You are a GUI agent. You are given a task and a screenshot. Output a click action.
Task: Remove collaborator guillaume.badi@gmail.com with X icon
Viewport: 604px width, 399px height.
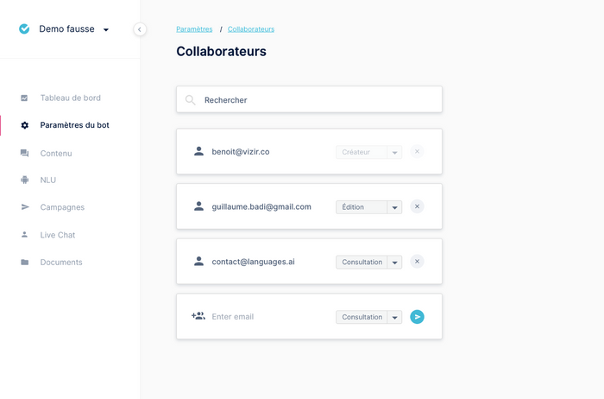coord(417,206)
